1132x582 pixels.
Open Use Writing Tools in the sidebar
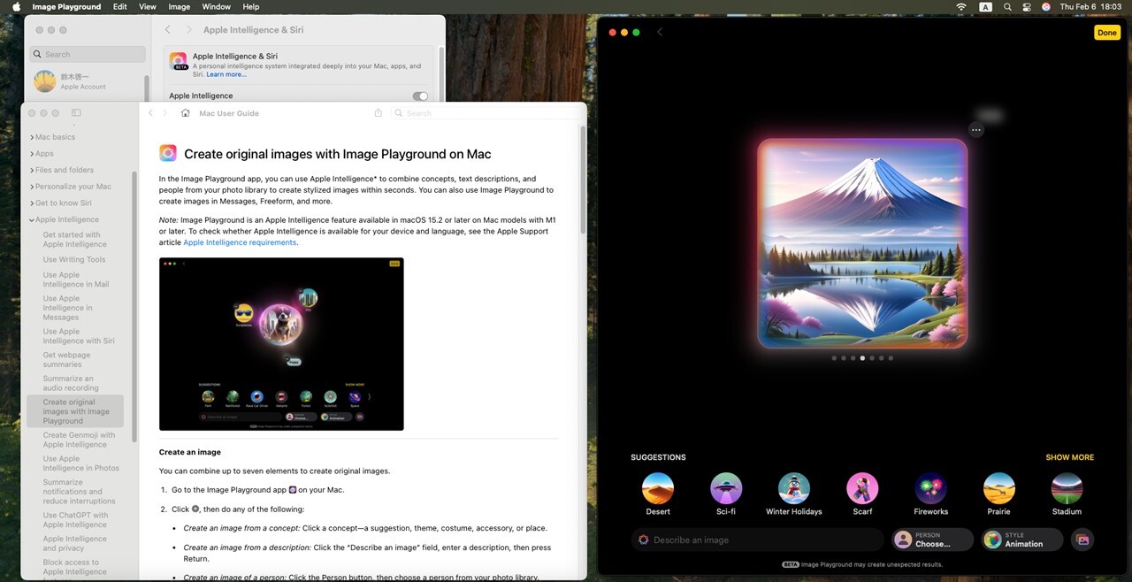pyautogui.click(x=74, y=260)
